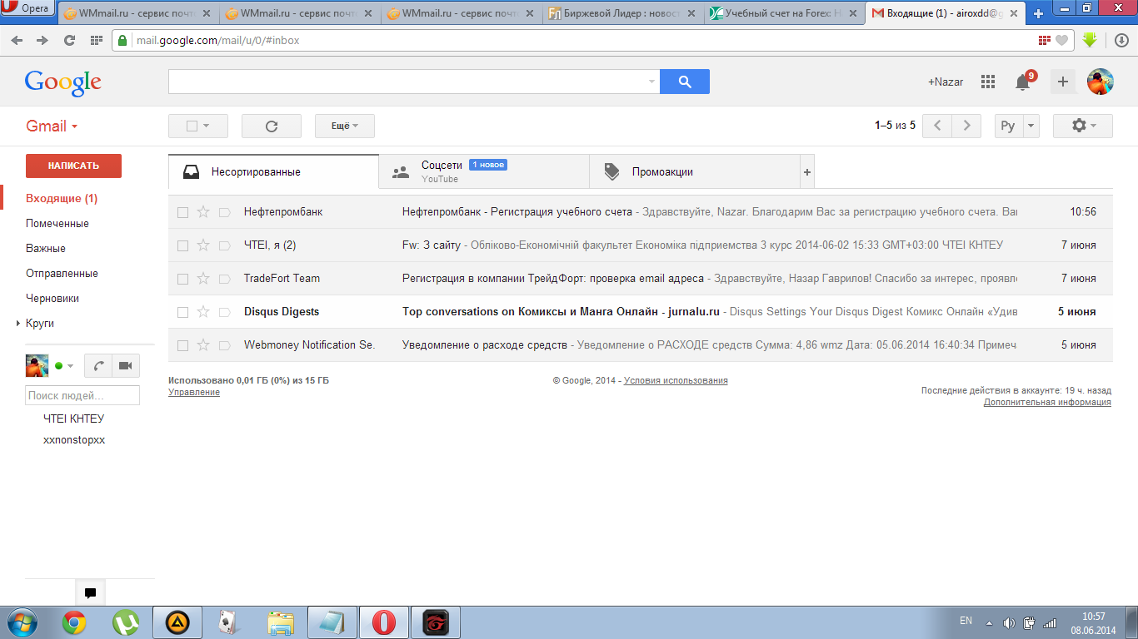Go back in browser history
The height and width of the screenshot is (639, 1138).
point(17,40)
